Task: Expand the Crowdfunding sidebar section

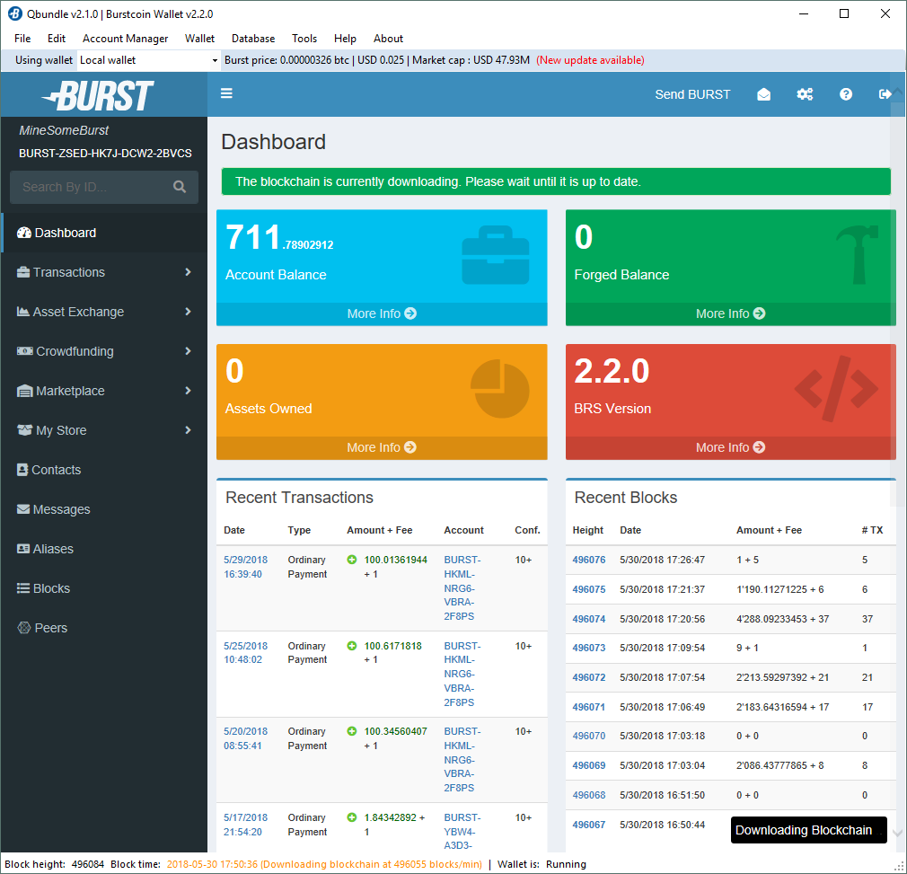Action: pos(104,351)
